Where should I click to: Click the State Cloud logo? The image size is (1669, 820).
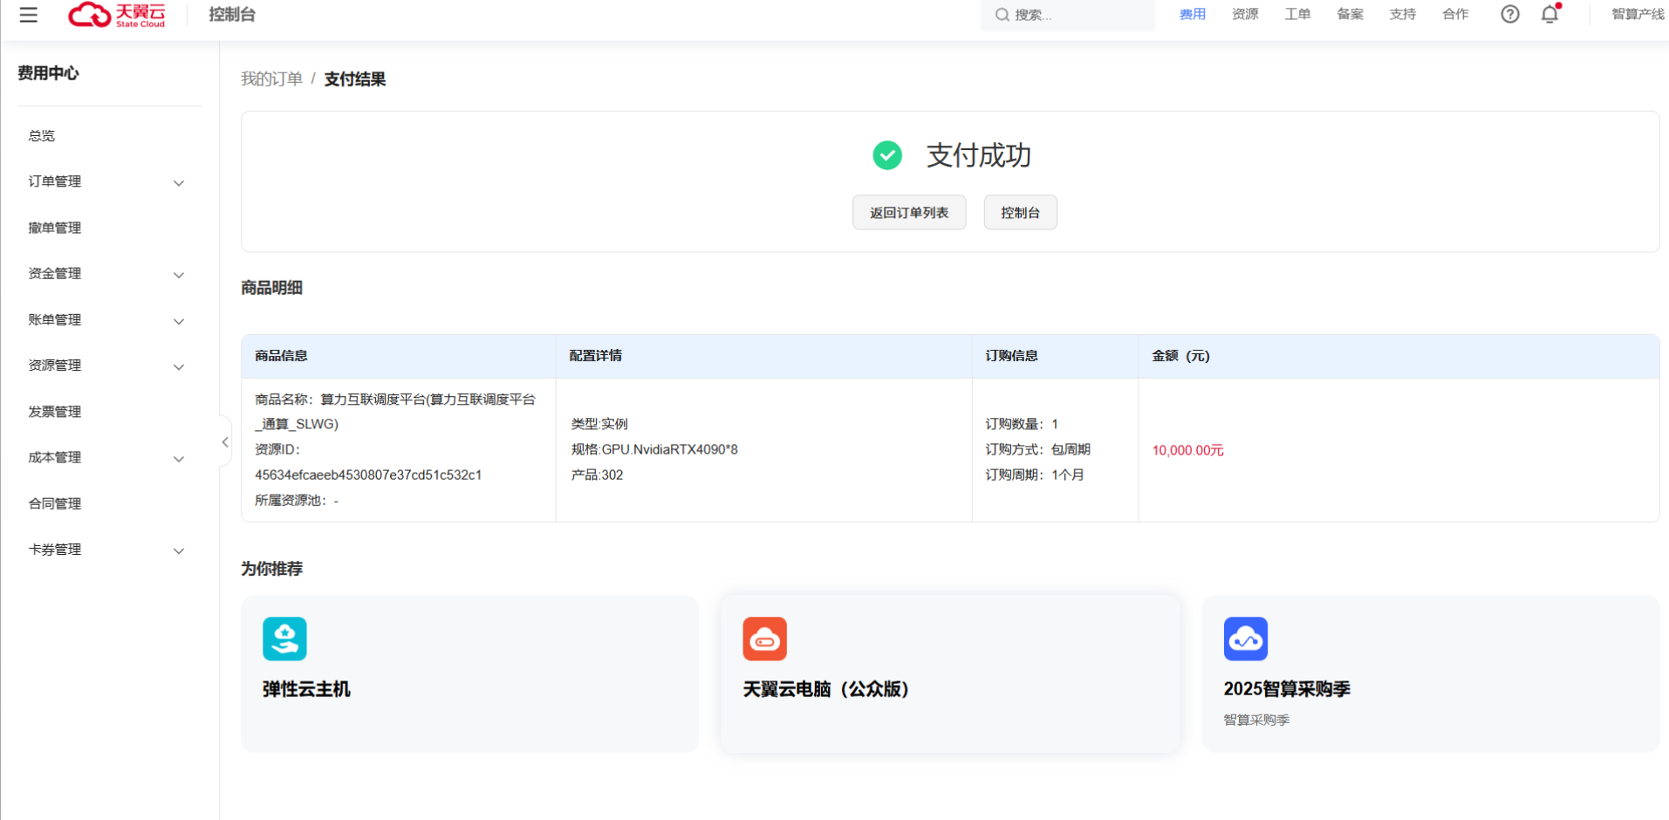tap(117, 15)
